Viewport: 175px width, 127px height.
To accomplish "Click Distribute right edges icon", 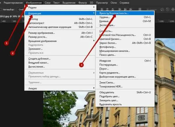I will tap(131, 9).
